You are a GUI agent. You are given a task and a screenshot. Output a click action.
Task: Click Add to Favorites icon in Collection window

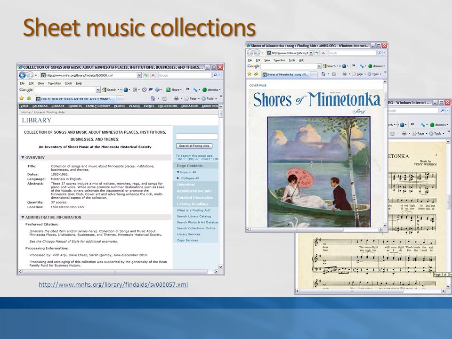tap(29, 98)
